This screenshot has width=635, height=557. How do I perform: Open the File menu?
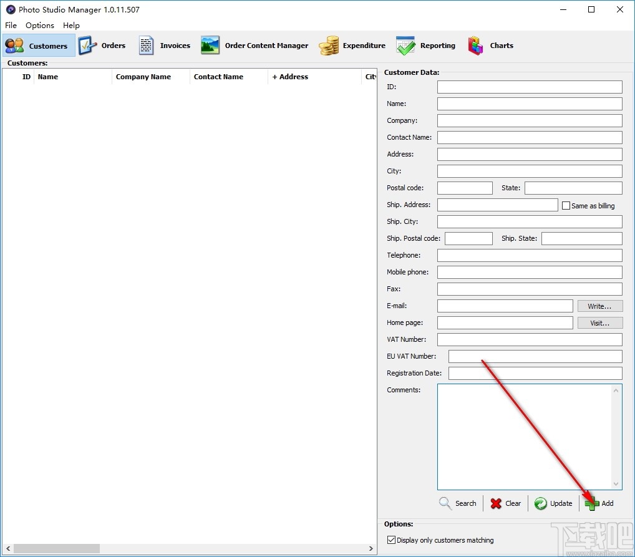point(11,25)
